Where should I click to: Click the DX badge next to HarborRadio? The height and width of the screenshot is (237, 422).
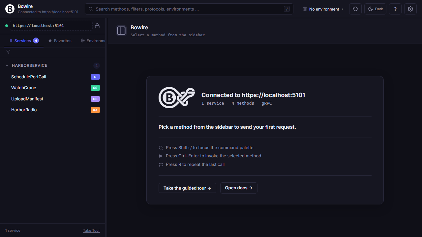[95, 110]
